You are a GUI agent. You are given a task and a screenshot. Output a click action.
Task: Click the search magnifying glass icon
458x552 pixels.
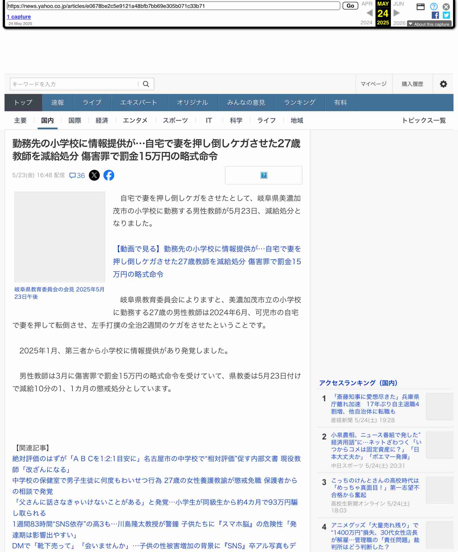[x=146, y=84]
